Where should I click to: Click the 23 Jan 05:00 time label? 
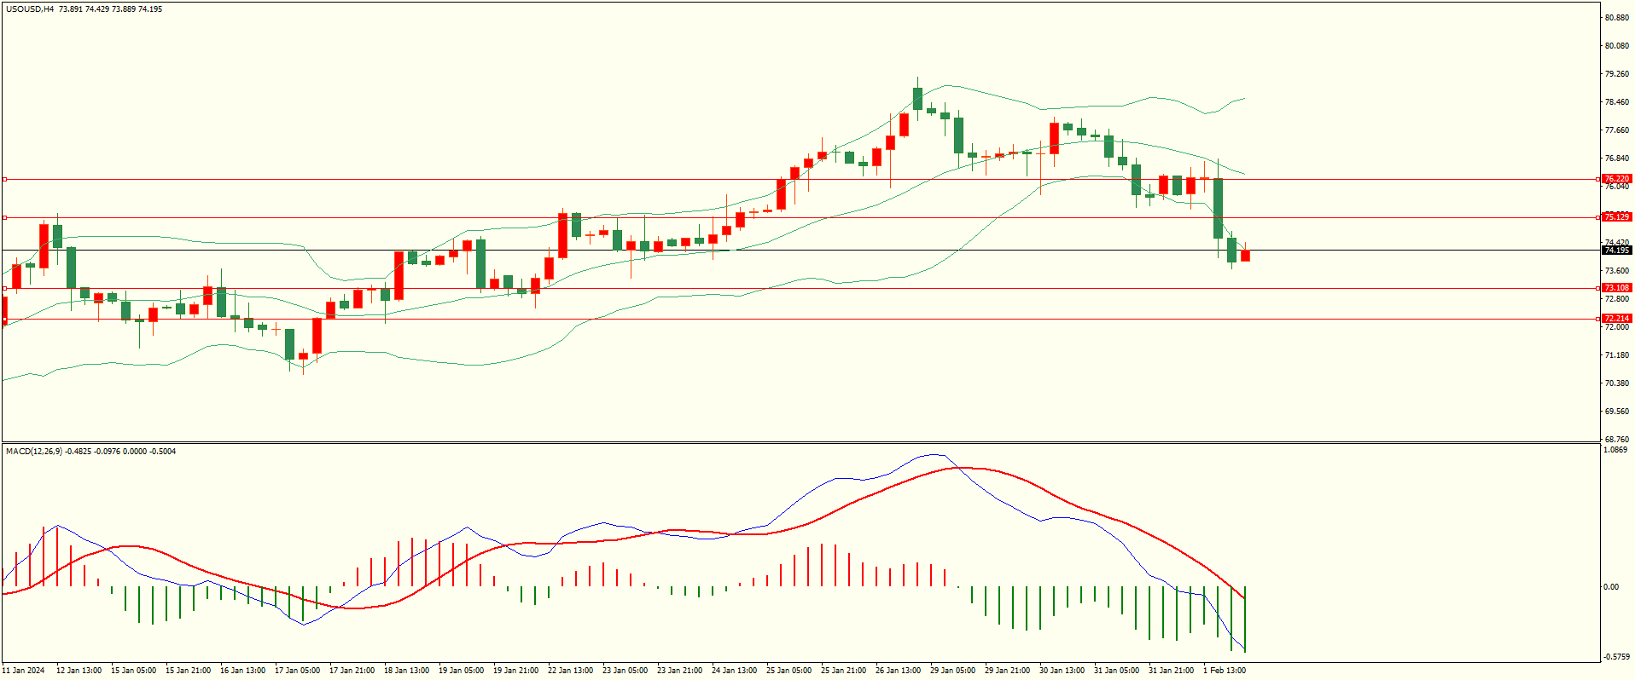pyautogui.click(x=625, y=671)
